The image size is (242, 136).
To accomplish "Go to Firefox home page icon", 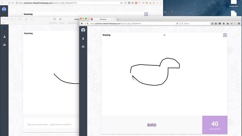I will [x=228, y=23].
